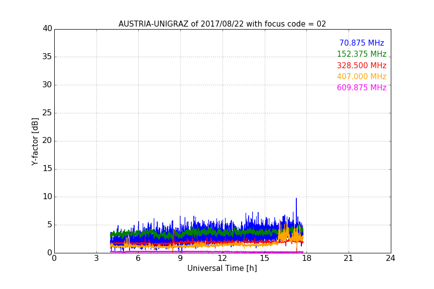Viewport: 434px width, 289px height.
Task: Select the 152.375 MHz legend label
Action: 362,54
